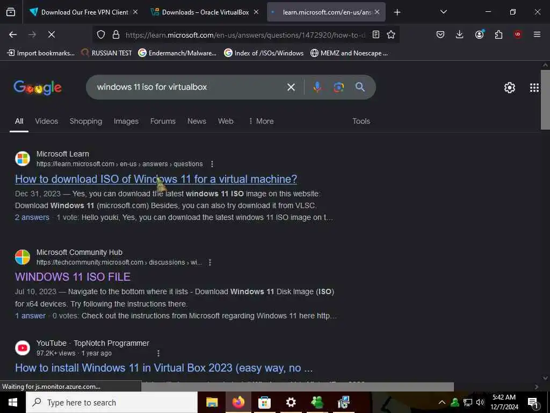Open Settings gear on the taskbar
This screenshot has width=550, height=413.
click(291, 402)
